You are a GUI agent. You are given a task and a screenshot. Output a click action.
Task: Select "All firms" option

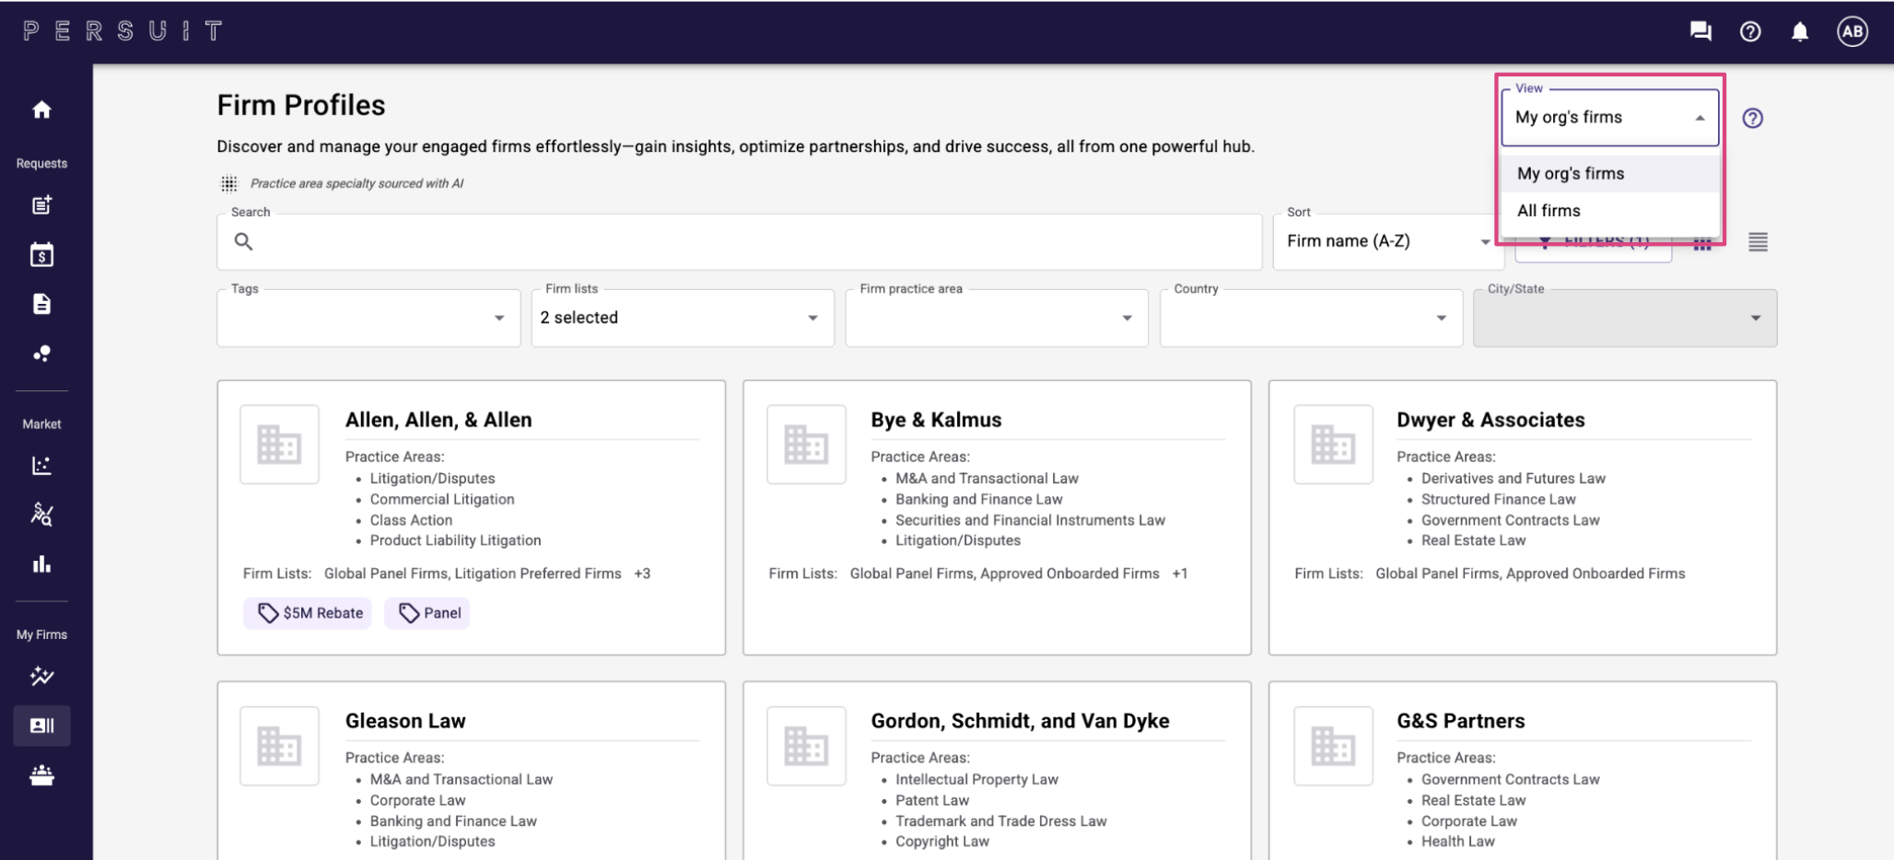1609,211
